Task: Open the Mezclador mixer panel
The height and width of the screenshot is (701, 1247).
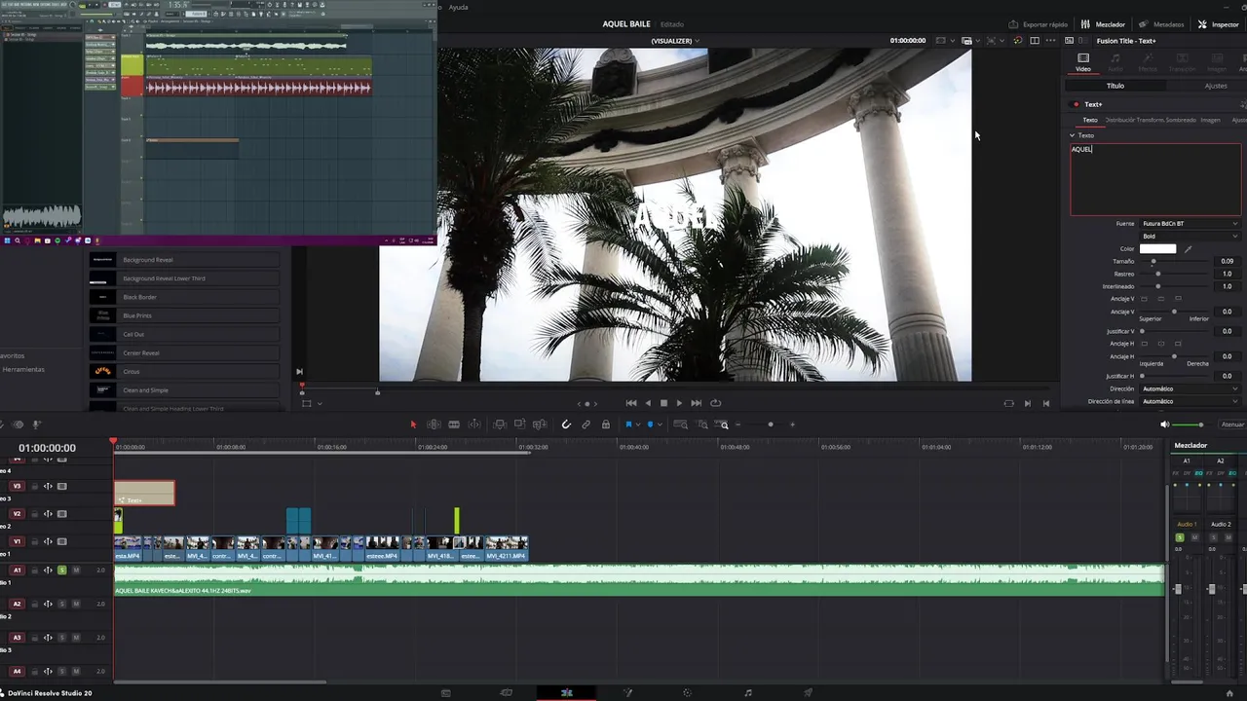Action: pos(1103,24)
